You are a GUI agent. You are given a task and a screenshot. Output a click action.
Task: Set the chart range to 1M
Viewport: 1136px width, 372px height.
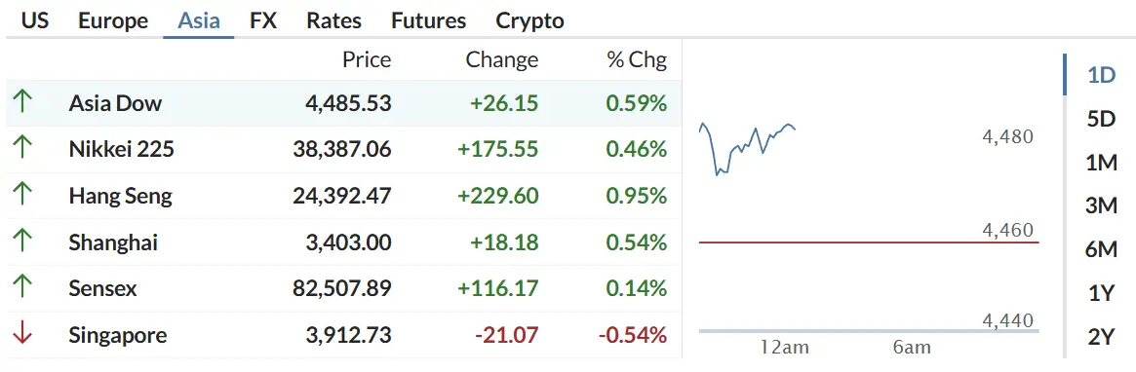click(x=1101, y=163)
